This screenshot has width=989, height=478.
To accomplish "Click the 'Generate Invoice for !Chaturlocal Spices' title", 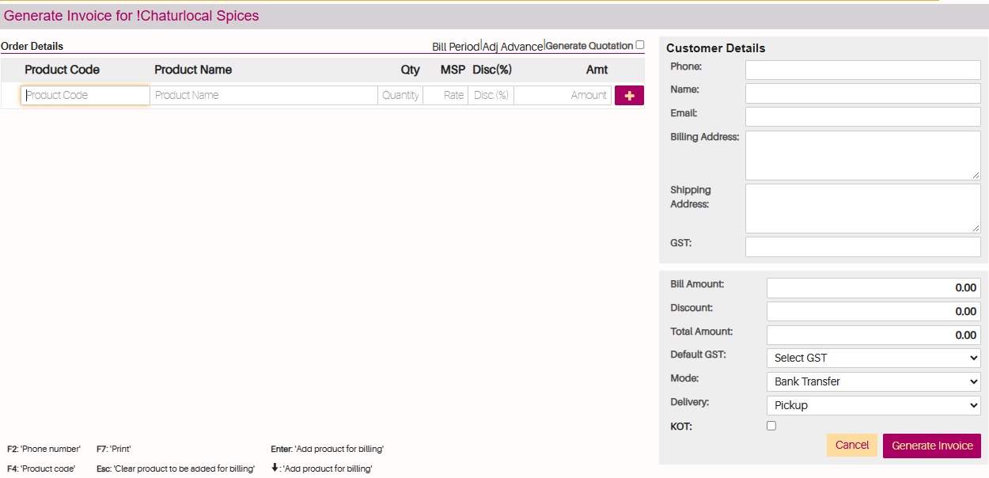I will point(131,16).
